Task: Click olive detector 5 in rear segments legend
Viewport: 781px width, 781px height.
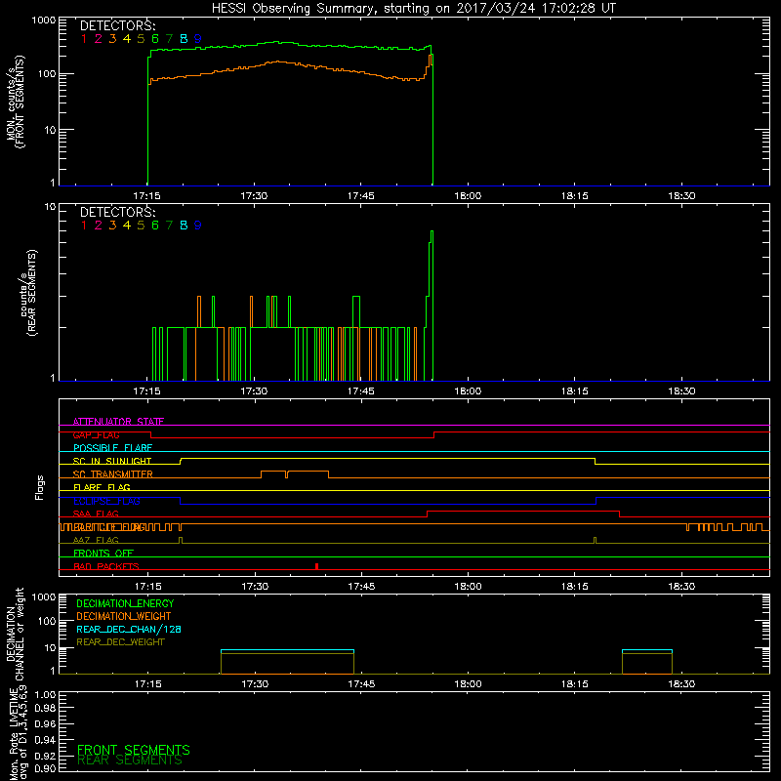Action: (141, 226)
